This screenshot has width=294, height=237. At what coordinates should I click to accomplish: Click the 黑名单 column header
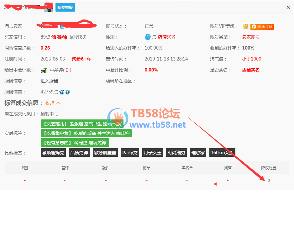187,168
